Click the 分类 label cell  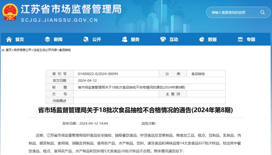[173, 74]
